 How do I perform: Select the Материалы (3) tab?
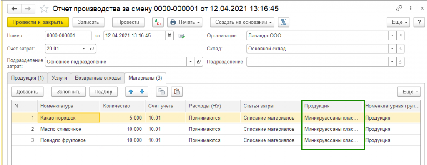(x=146, y=78)
